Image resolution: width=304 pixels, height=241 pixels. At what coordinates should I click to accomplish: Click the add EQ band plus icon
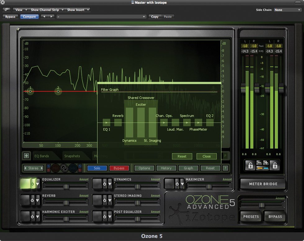click(x=26, y=156)
